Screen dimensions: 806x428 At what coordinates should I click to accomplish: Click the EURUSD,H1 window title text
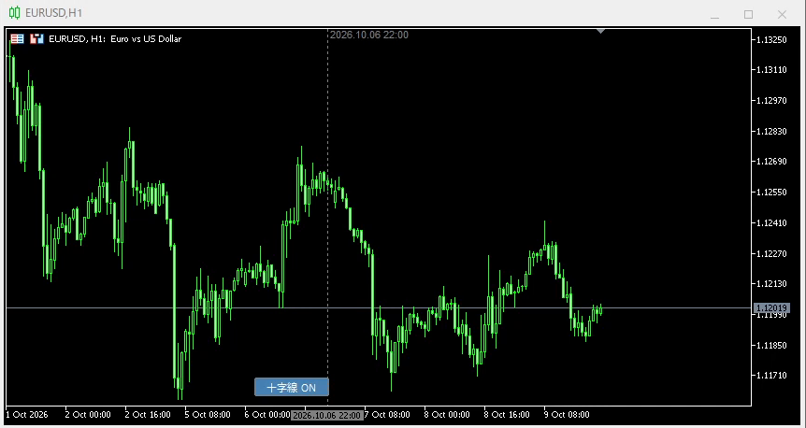53,13
